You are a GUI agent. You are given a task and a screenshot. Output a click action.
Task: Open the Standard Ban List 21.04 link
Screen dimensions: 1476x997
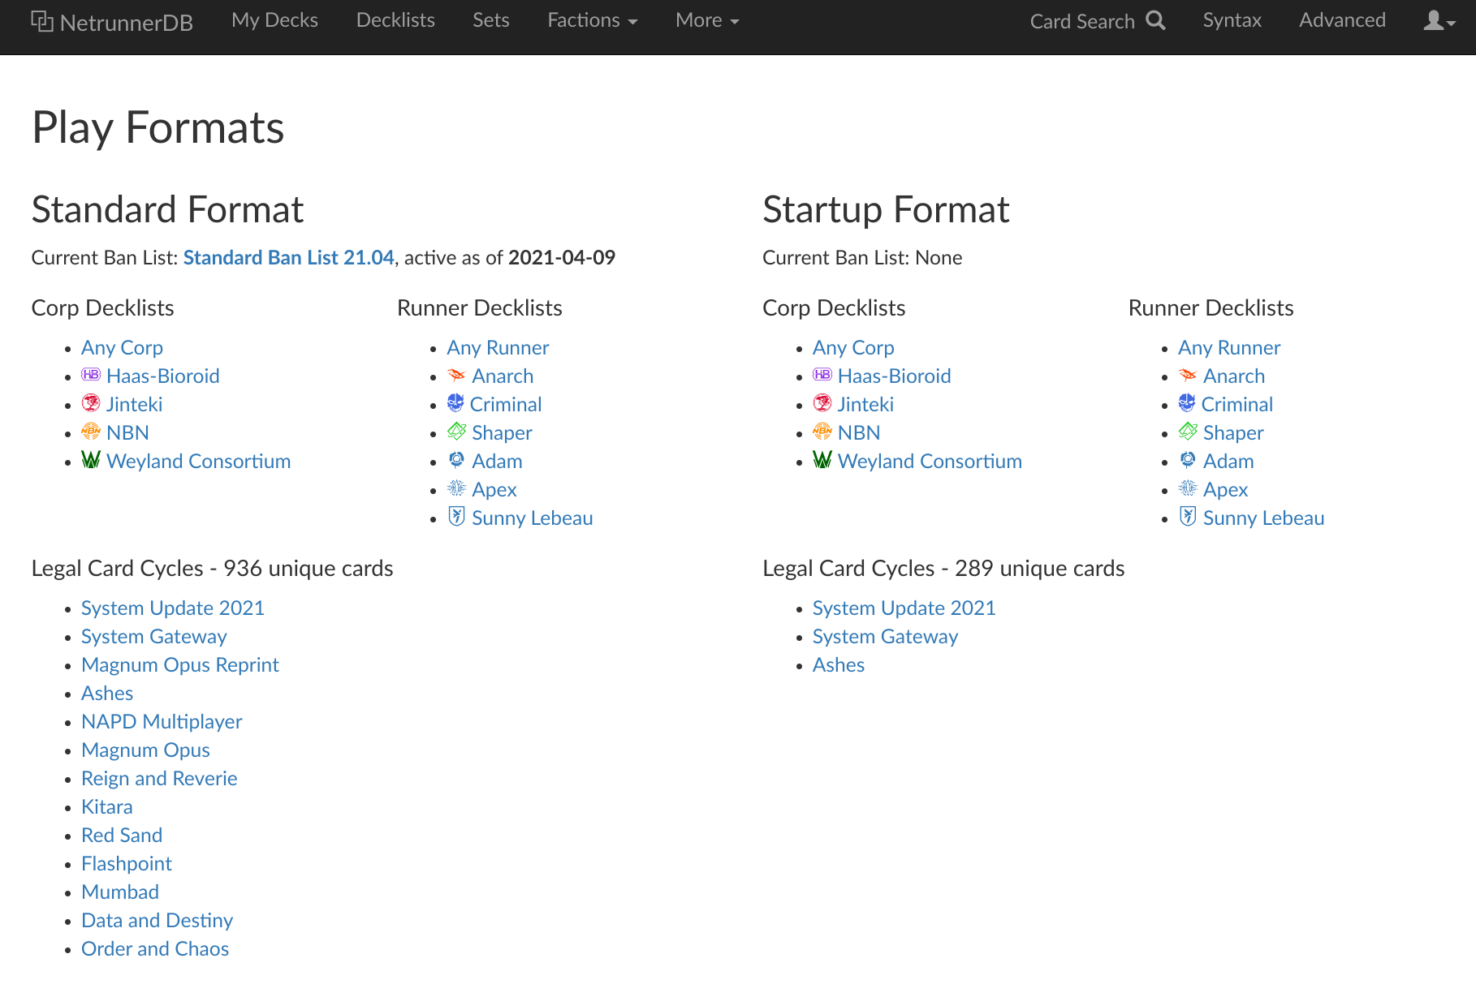point(288,257)
